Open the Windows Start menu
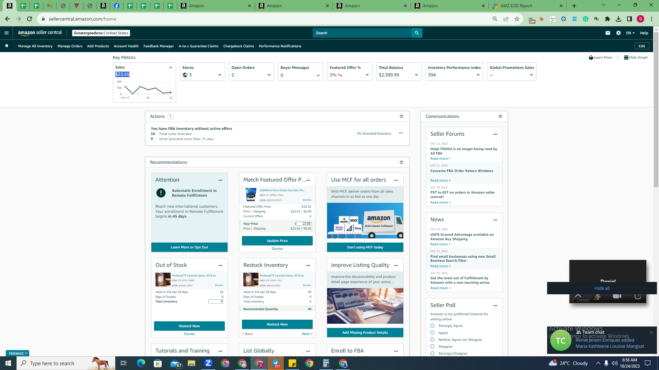The width and height of the screenshot is (659, 370). (x=8, y=363)
